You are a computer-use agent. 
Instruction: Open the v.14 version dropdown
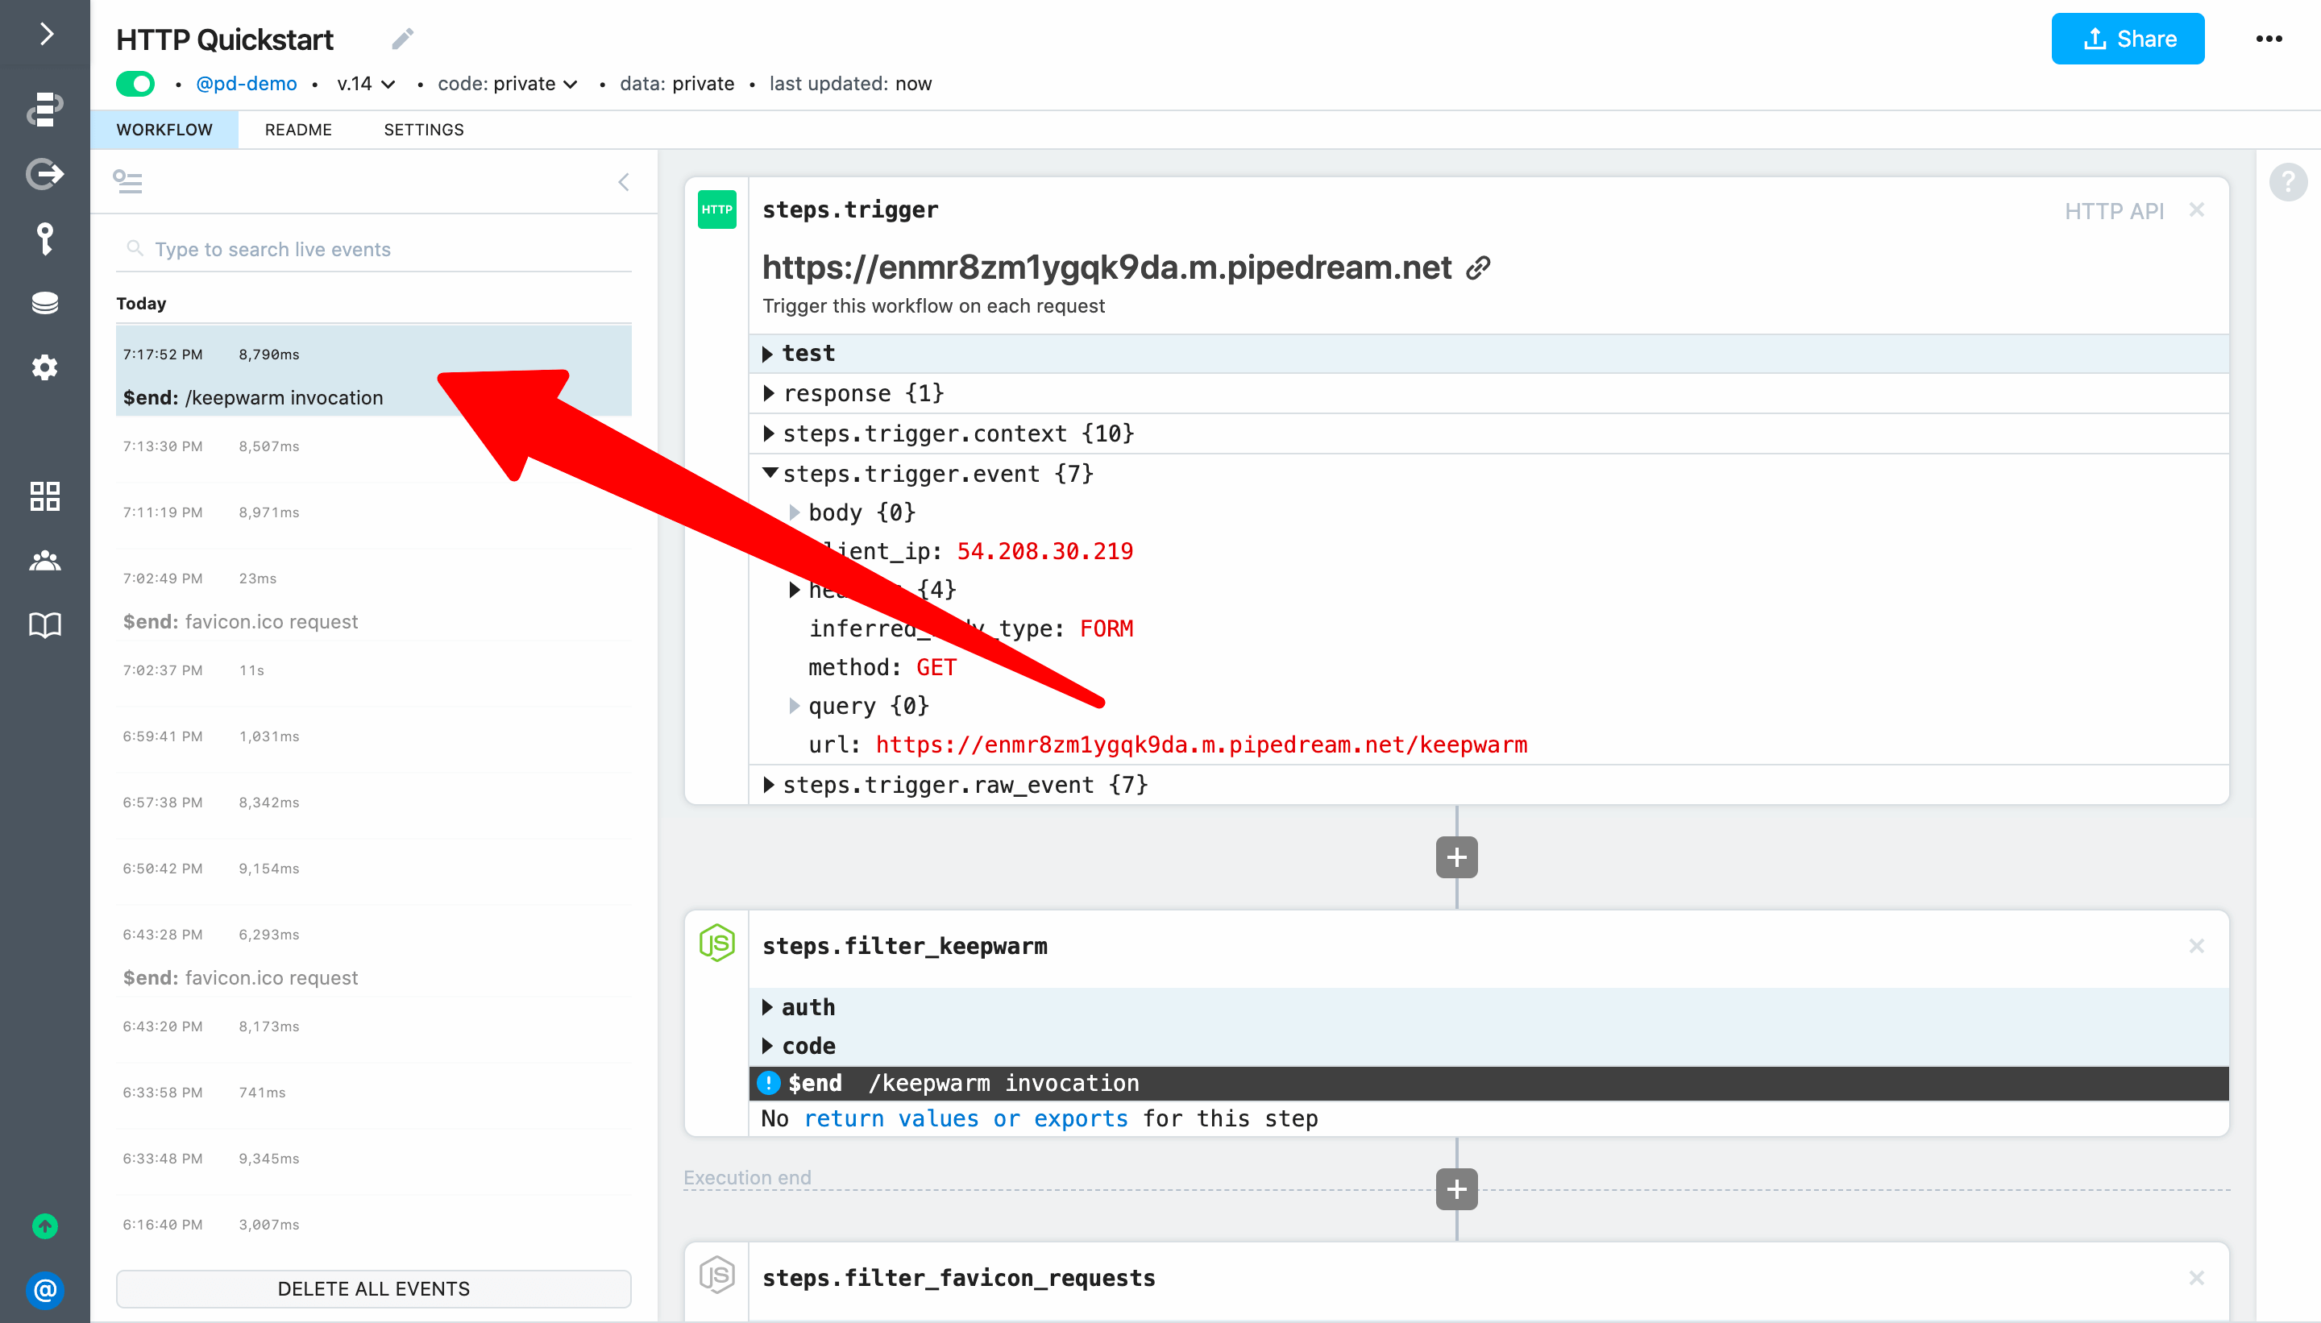click(365, 84)
